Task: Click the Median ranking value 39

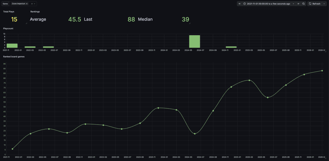Action: 185,20
